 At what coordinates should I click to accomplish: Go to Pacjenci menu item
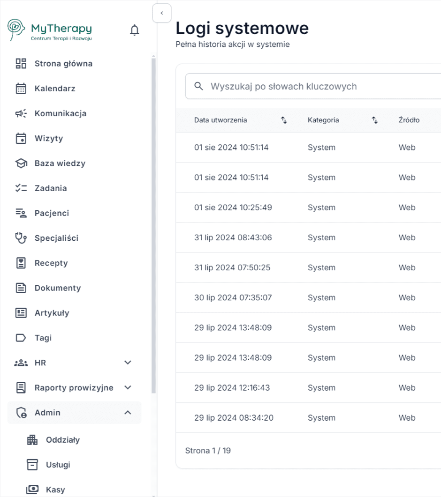coord(52,213)
